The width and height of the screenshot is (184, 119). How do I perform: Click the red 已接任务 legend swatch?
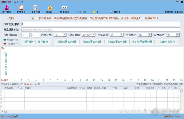[x=5, y=44]
